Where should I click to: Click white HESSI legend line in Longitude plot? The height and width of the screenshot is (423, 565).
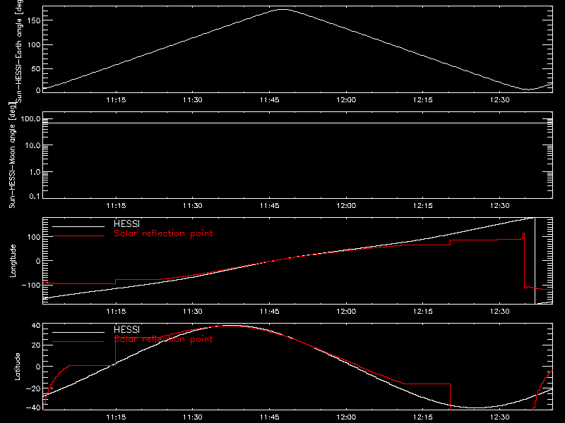pos(78,226)
